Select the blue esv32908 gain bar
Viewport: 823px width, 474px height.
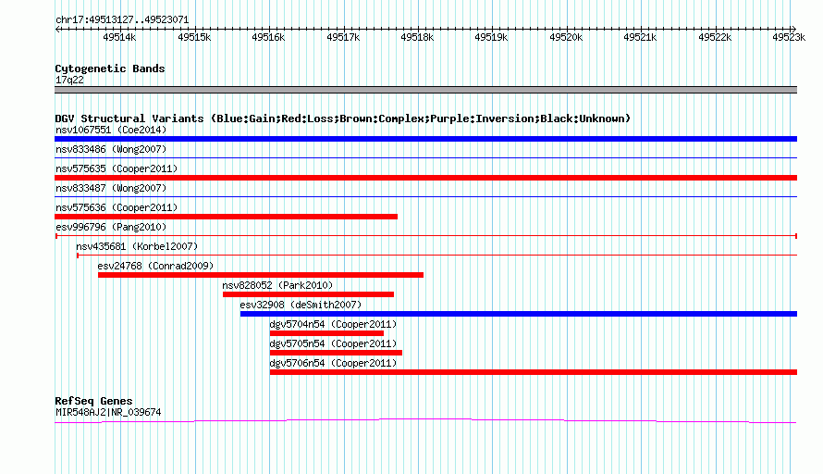point(519,314)
